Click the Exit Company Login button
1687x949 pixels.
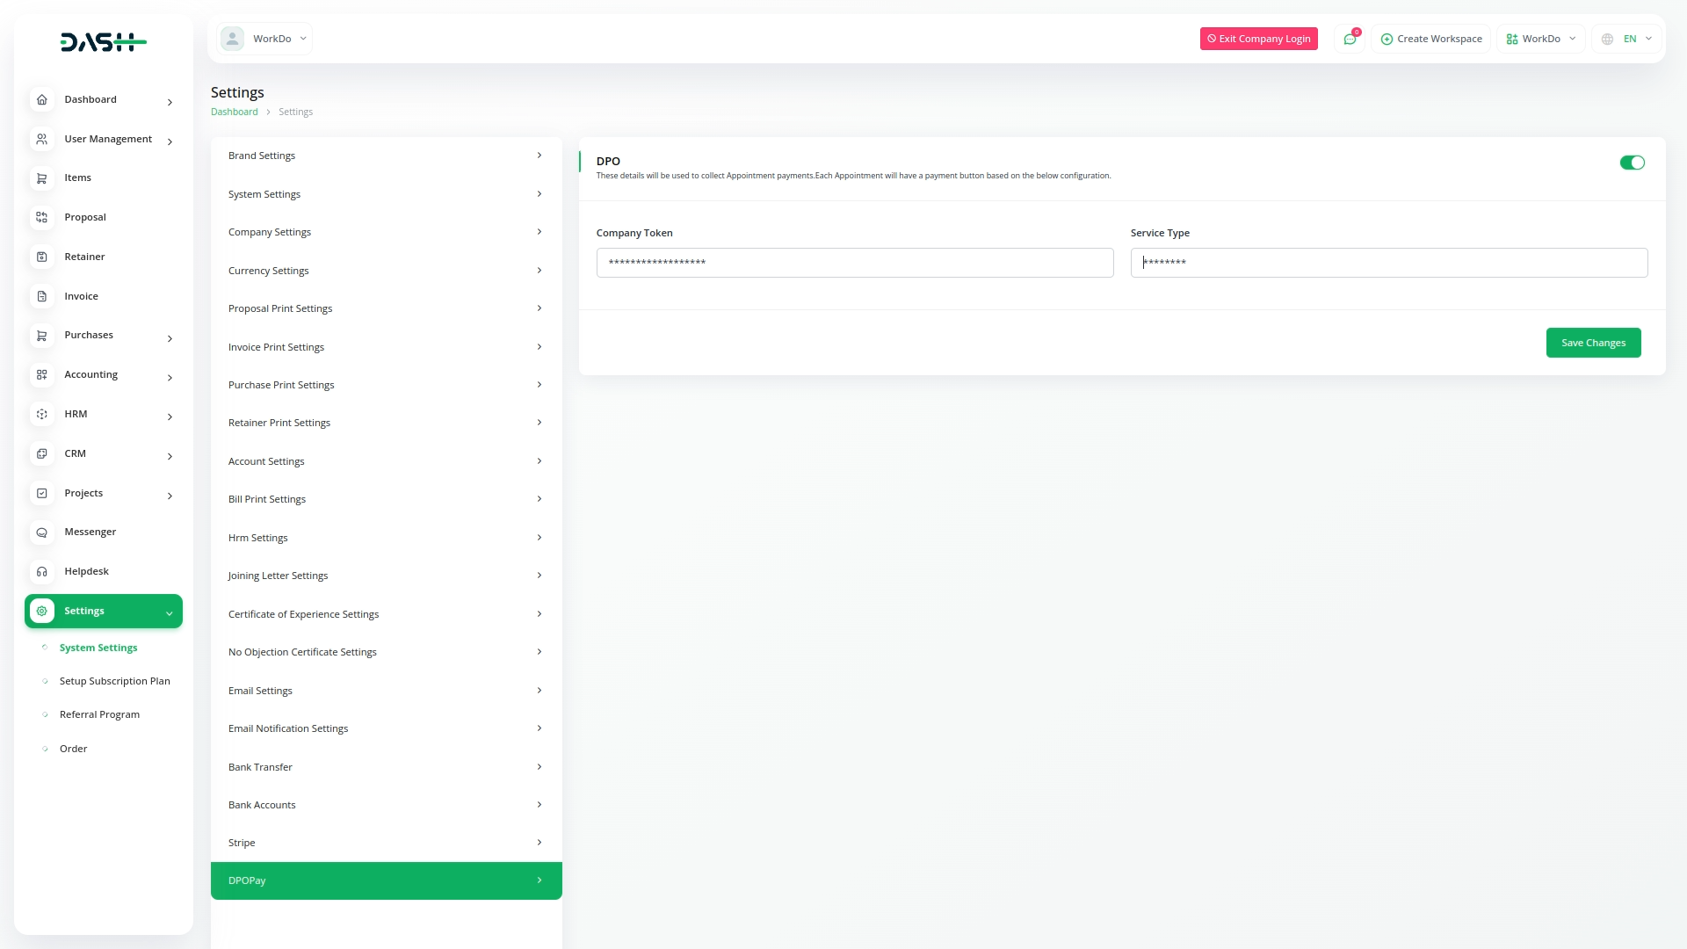(x=1258, y=39)
